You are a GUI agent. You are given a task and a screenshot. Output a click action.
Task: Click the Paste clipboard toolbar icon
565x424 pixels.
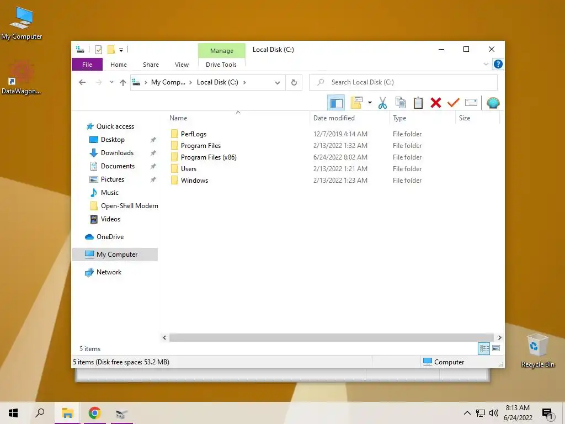418,103
